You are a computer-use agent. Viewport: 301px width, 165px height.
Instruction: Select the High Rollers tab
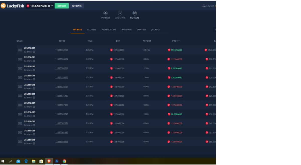click(109, 29)
